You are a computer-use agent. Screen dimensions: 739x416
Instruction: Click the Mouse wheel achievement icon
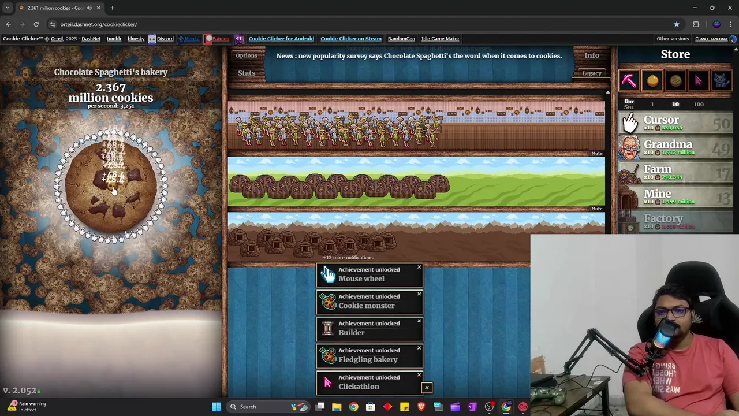(x=328, y=274)
